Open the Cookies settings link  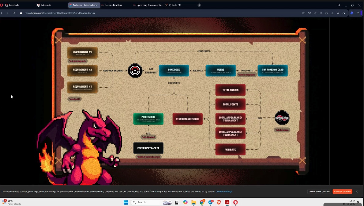[224, 192]
